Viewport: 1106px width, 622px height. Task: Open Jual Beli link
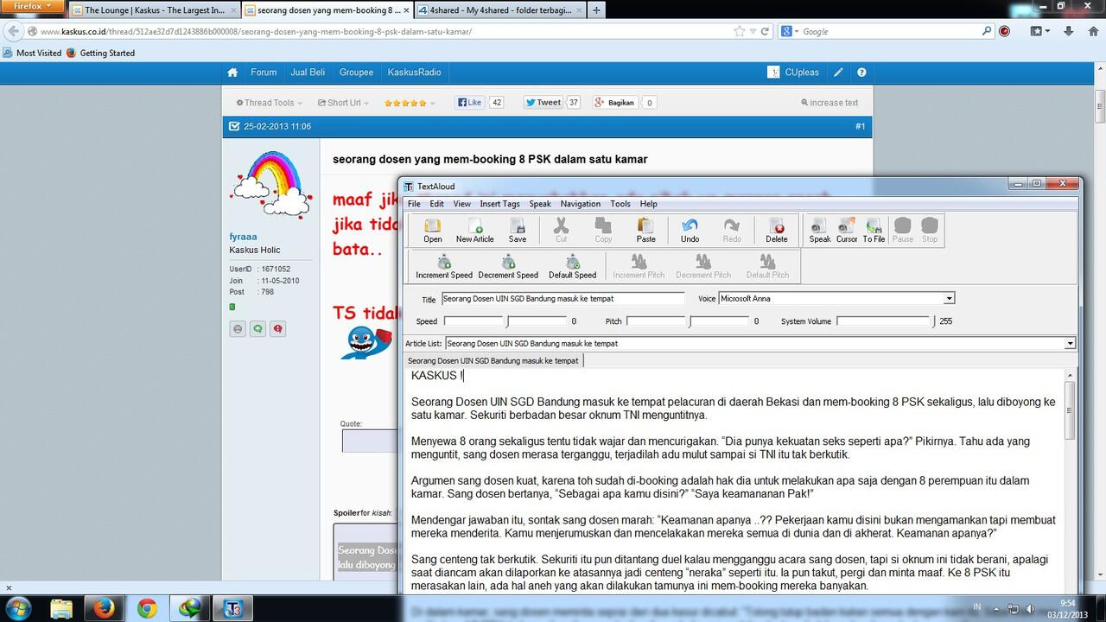(308, 73)
